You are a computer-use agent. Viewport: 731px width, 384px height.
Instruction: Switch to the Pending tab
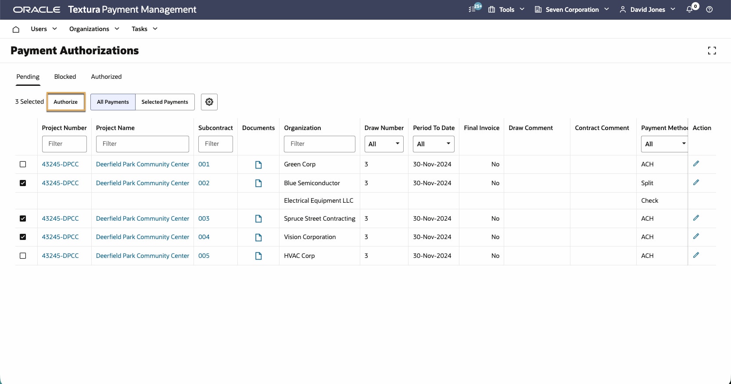(28, 77)
